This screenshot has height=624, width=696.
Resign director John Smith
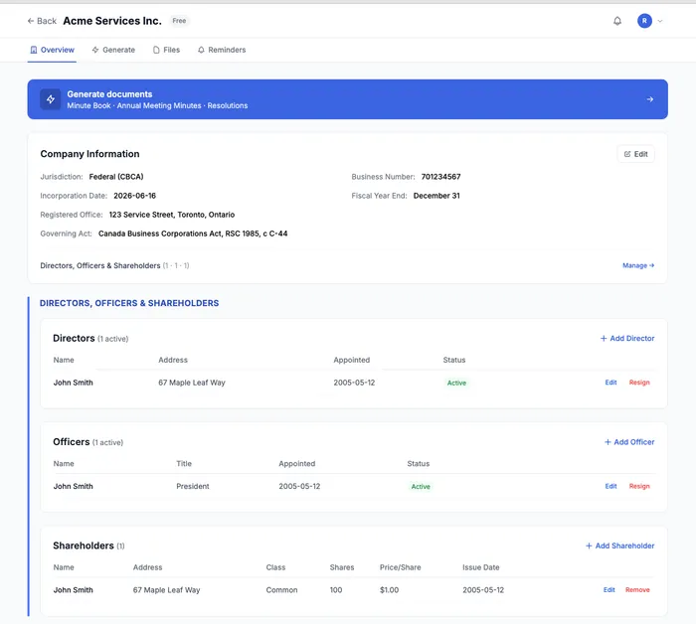639,383
